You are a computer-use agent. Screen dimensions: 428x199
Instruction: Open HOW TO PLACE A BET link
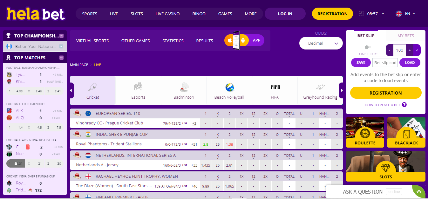[x=382, y=105]
